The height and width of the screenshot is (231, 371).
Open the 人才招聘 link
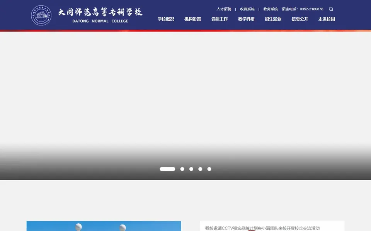(224, 9)
